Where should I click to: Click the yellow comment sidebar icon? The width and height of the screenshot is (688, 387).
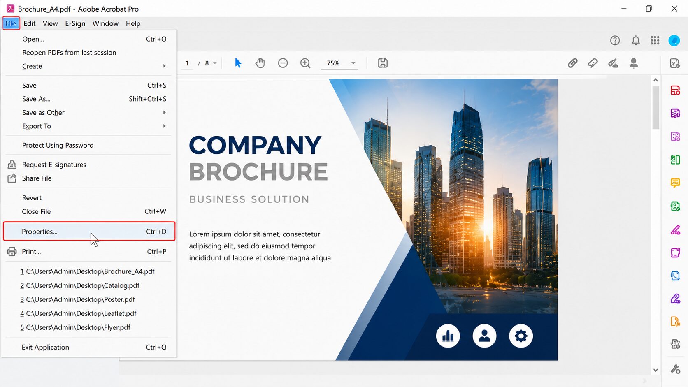(x=675, y=183)
